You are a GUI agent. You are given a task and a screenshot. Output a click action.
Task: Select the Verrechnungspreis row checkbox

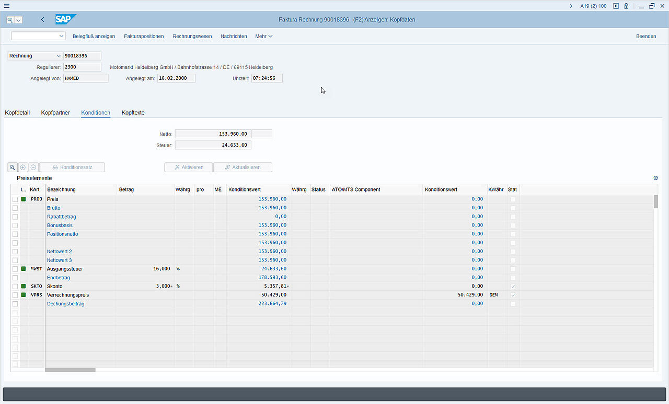(15, 295)
